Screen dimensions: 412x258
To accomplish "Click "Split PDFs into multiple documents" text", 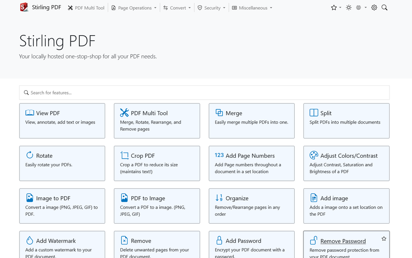I will pos(345,122).
